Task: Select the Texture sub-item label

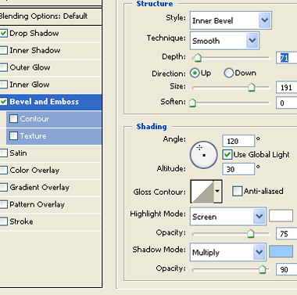Action: click(33, 136)
